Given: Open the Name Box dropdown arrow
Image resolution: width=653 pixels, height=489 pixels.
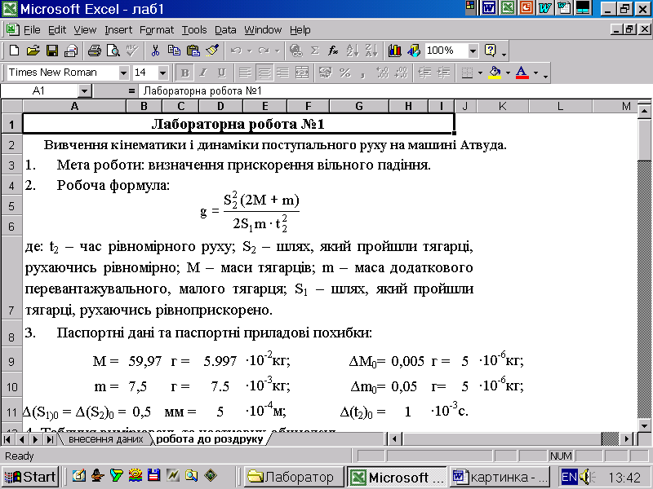Looking at the screenshot, I should click(x=84, y=91).
